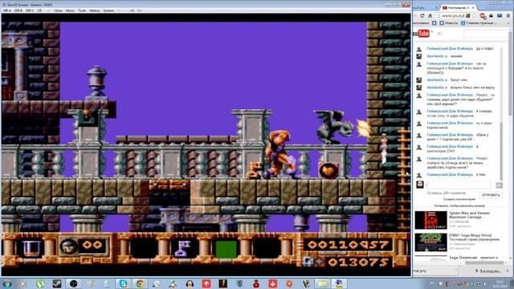Open uTorrent from the taskbar

40,283
